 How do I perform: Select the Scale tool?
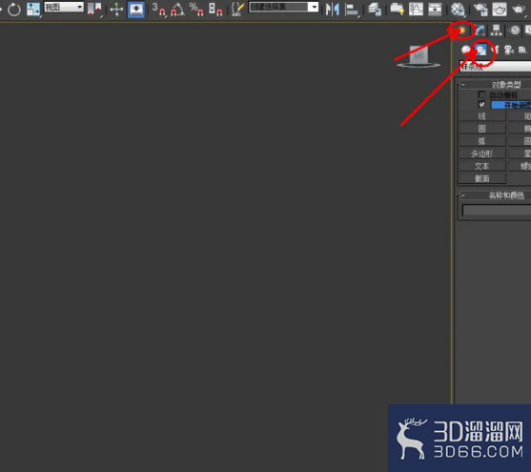[x=33, y=10]
